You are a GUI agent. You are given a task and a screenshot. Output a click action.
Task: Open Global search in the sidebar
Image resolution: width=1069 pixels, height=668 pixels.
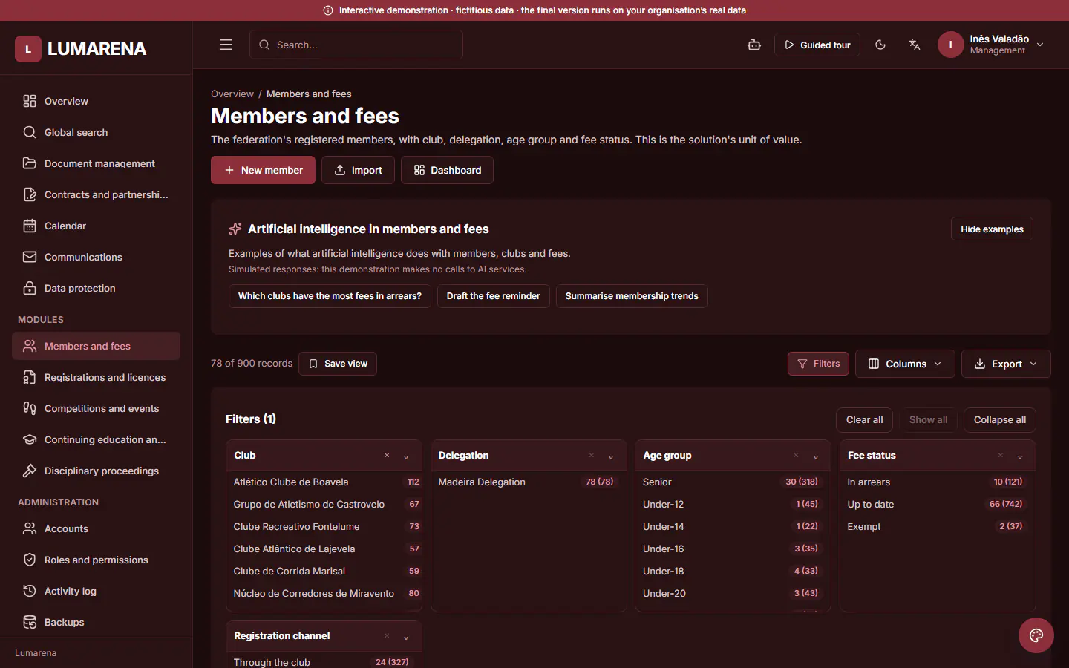(x=96, y=132)
